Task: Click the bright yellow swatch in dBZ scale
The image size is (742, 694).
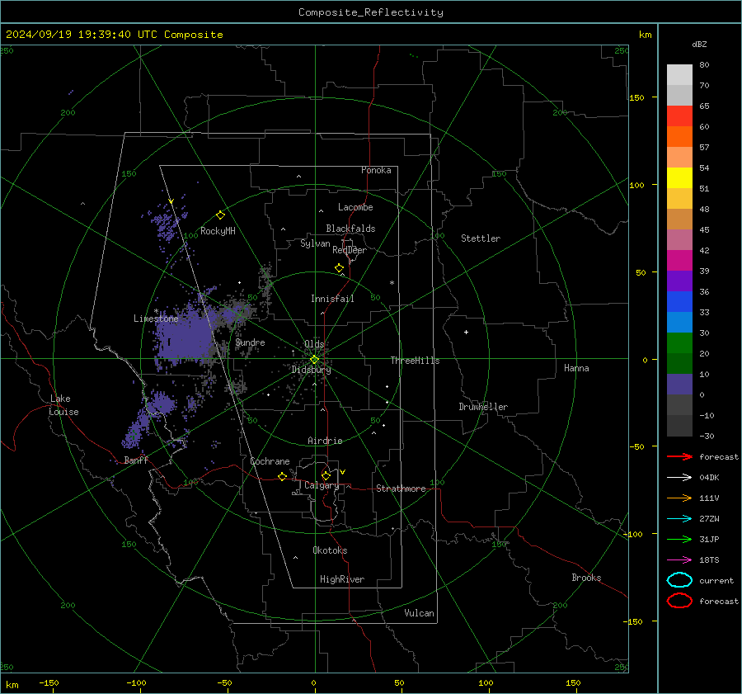Action: [x=679, y=178]
